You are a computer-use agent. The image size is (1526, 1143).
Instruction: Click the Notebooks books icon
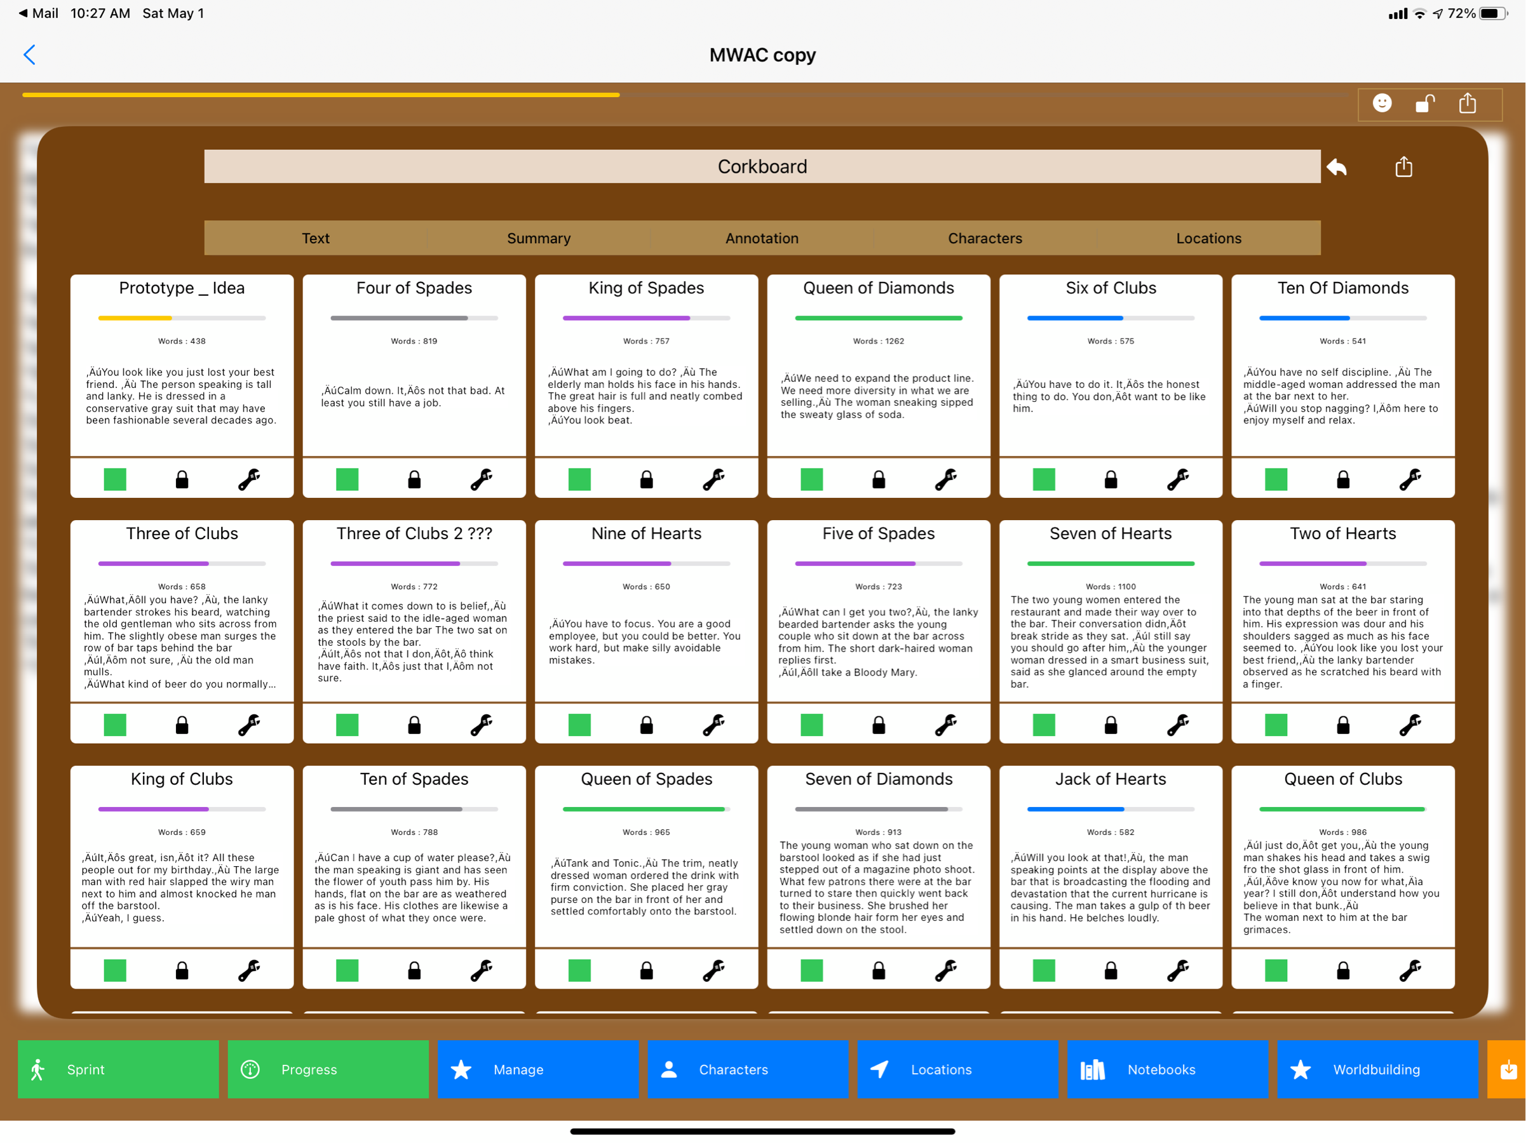[1092, 1069]
